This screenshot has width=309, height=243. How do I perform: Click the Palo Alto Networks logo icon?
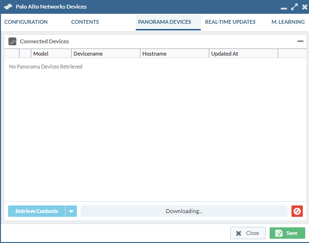pos(8,7)
